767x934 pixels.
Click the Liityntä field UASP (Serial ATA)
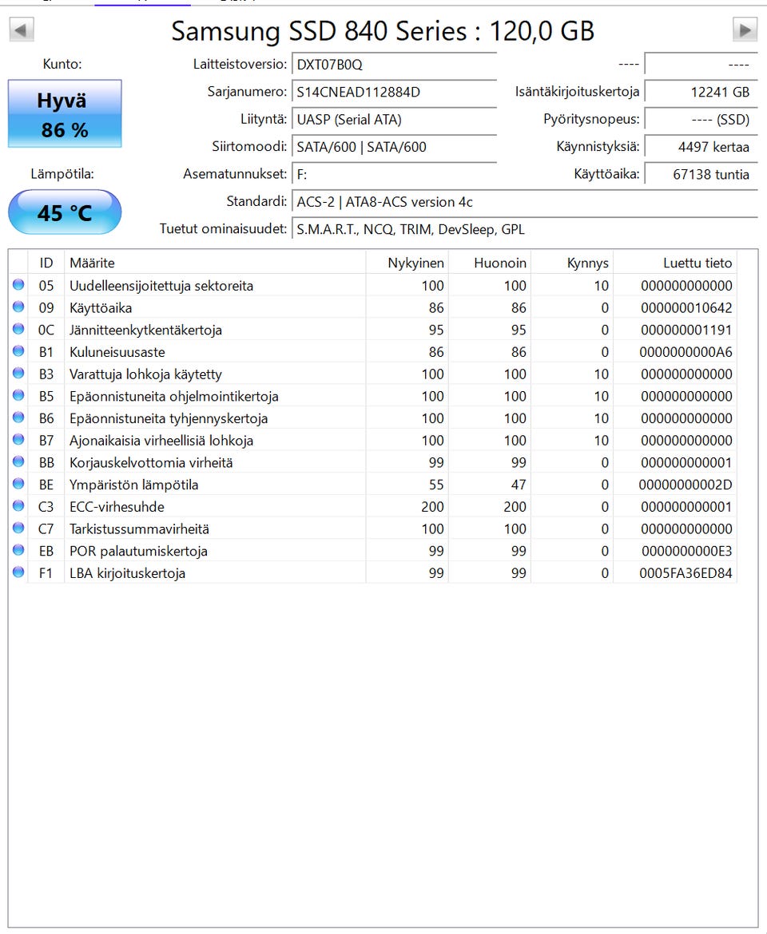(x=394, y=119)
